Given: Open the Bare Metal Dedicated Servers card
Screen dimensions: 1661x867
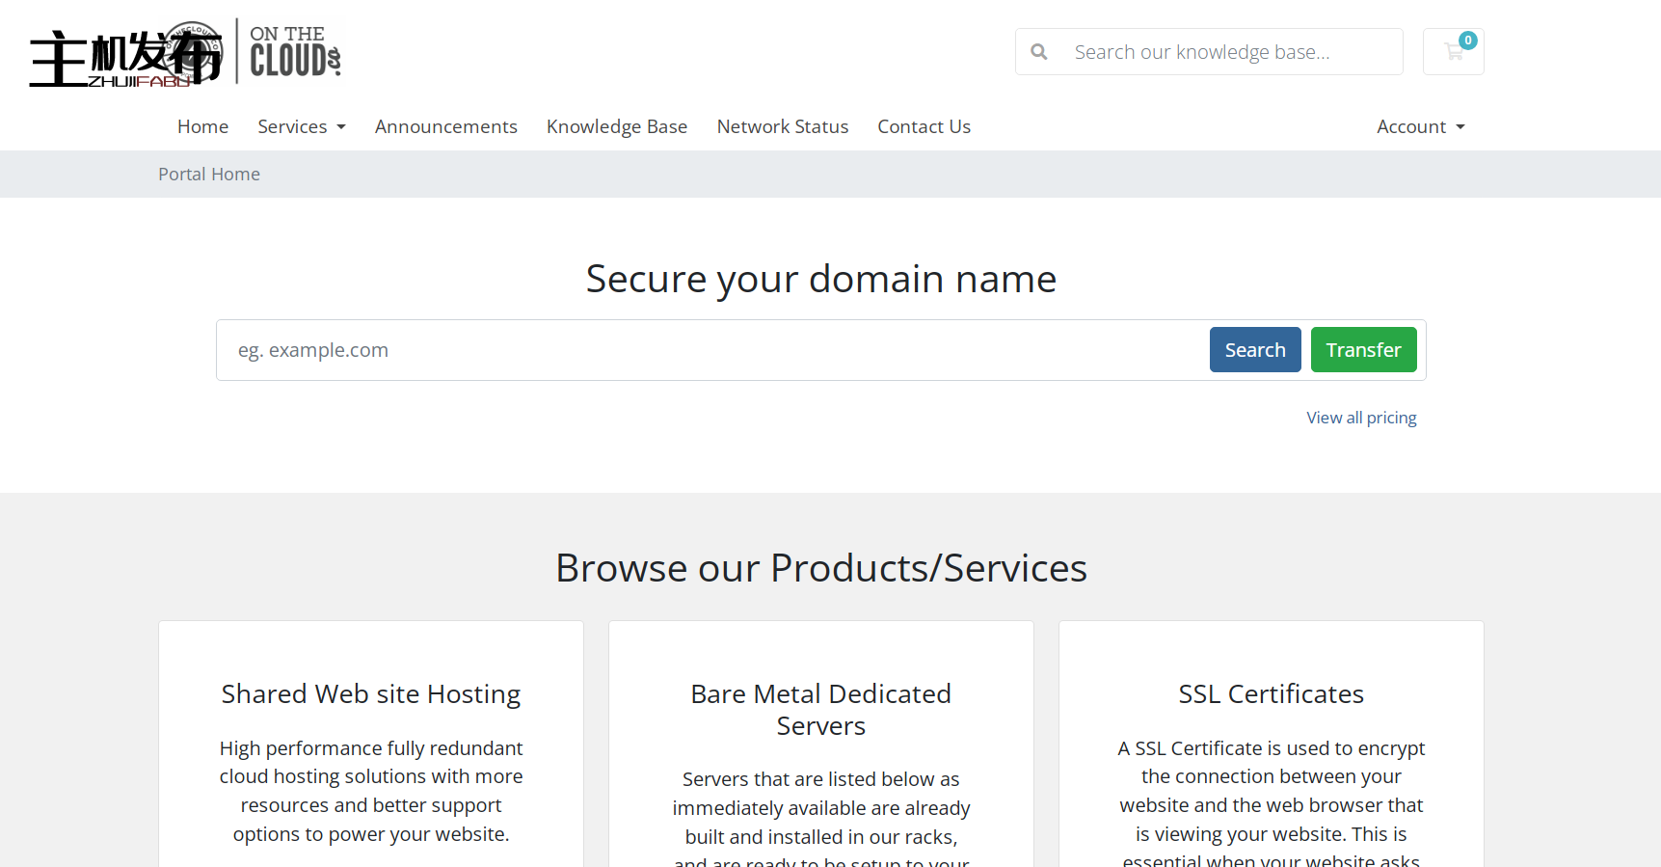Looking at the screenshot, I should click(820, 710).
